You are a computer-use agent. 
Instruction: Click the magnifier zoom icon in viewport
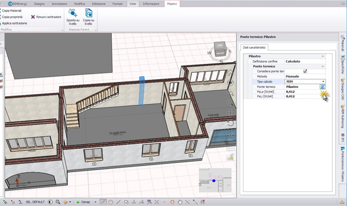pos(230,103)
